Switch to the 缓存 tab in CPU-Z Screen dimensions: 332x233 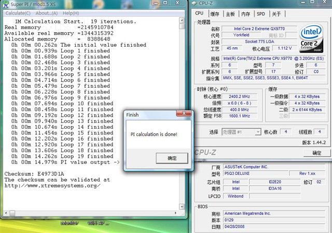click(x=215, y=14)
